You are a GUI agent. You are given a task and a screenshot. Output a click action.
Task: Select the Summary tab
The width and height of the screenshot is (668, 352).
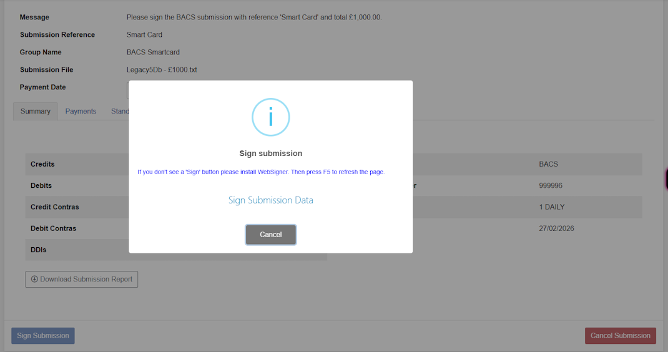point(35,111)
